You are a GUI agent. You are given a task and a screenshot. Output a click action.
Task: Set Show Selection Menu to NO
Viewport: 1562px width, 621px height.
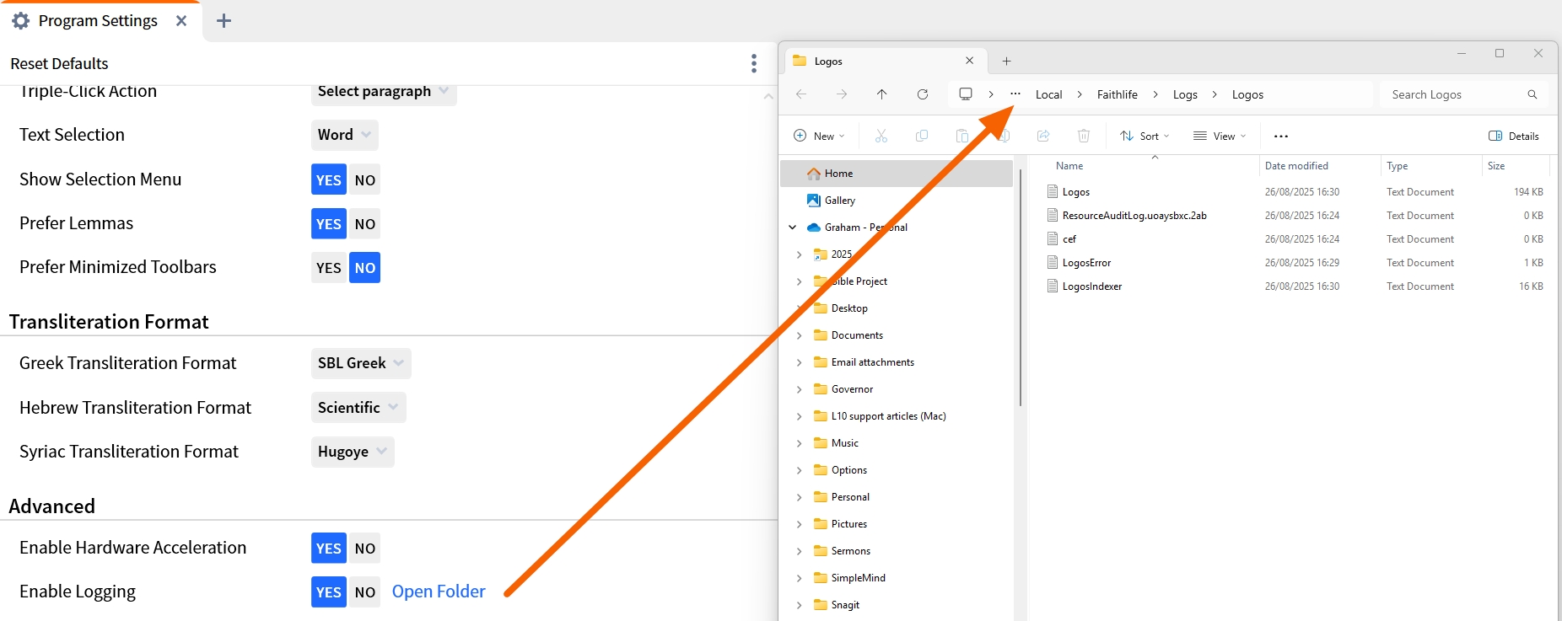click(x=364, y=179)
